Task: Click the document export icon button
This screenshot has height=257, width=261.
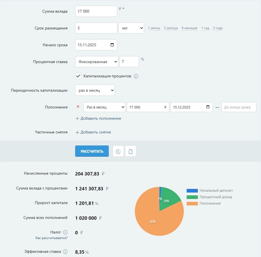Action: pyautogui.click(x=131, y=151)
